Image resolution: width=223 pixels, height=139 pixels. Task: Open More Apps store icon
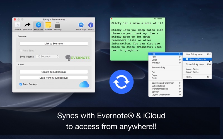click(81, 26)
